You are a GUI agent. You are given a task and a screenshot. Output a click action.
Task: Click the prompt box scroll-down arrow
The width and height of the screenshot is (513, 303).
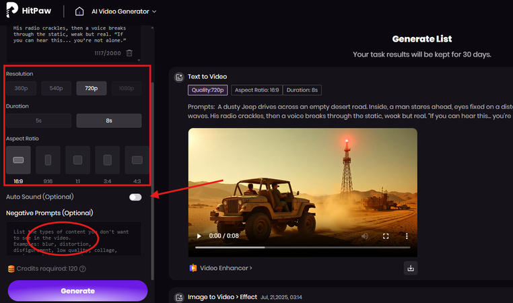(x=139, y=60)
